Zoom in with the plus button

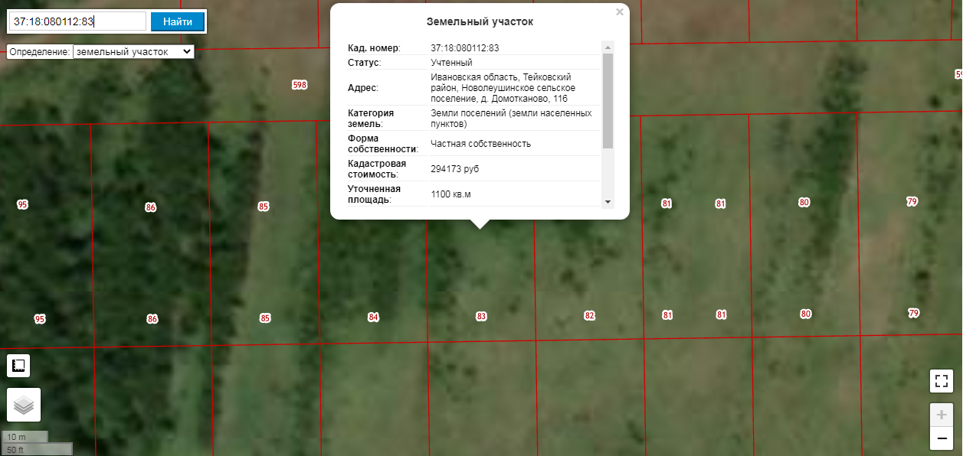pyautogui.click(x=942, y=415)
